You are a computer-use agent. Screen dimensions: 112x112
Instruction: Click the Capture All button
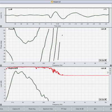[16, 109]
